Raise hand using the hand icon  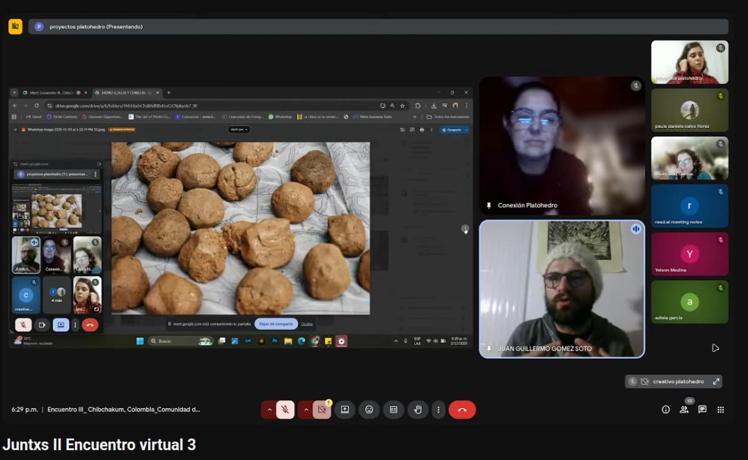pos(418,410)
